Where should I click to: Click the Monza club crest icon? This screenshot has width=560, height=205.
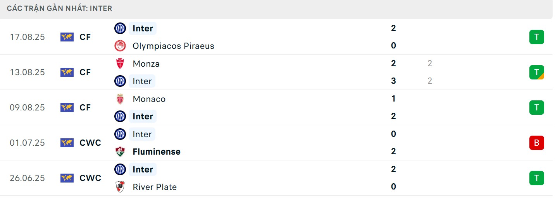click(x=120, y=64)
